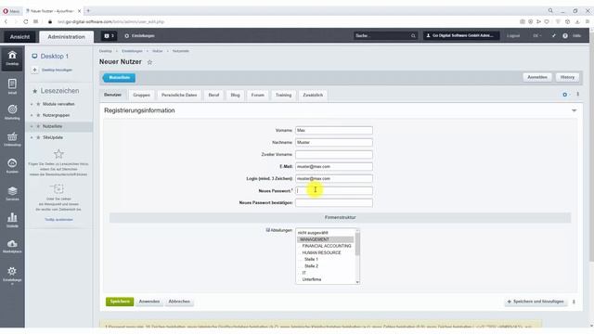Click Desktop 1 in the side panel
Image resolution: width=594 pixels, height=334 pixels.
point(55,57)
